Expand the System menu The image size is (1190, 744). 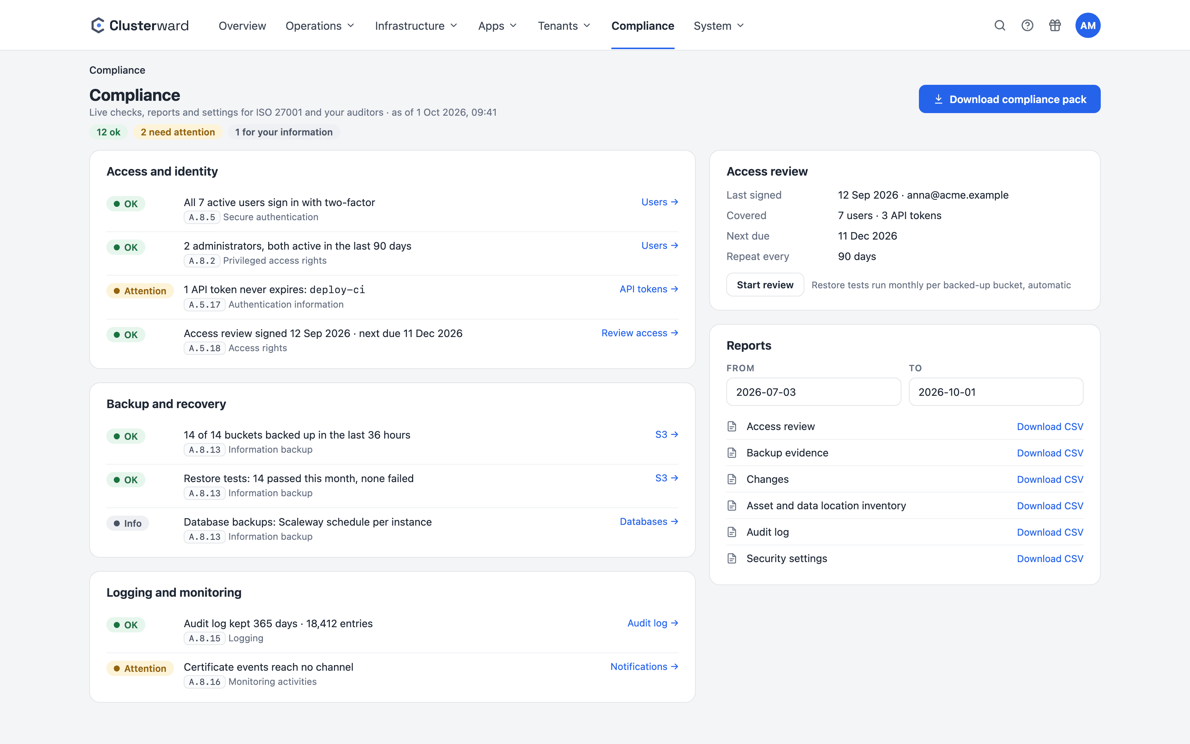pyautogui.click(x=718, y=26)
